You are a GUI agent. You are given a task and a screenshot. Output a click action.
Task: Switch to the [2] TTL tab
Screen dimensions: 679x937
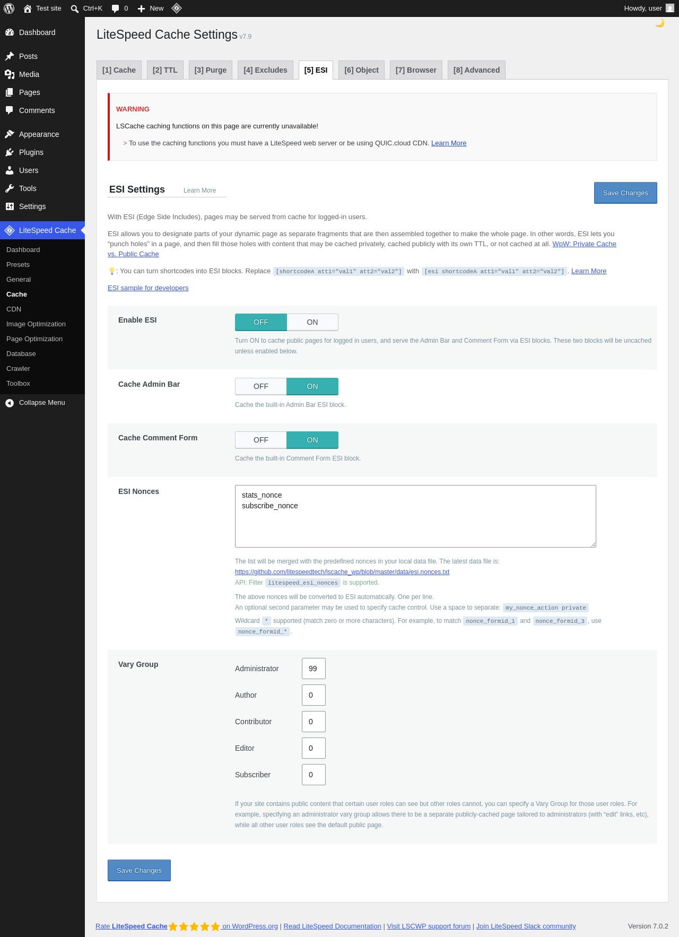165,70
